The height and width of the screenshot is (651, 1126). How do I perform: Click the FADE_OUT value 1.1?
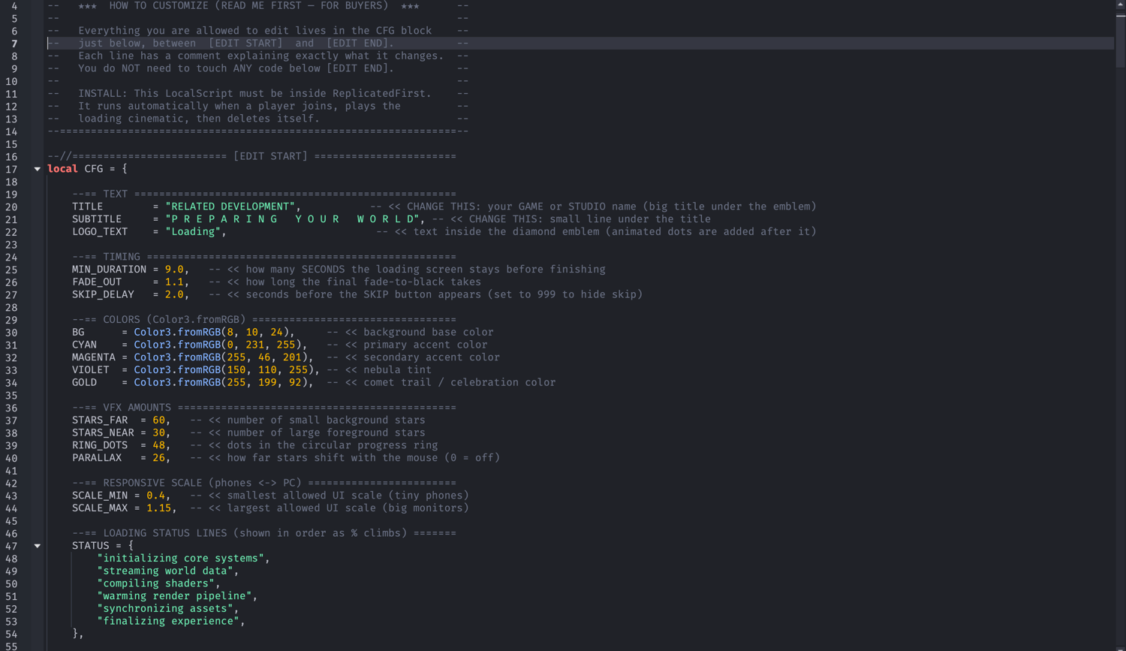tap(174, 282)
